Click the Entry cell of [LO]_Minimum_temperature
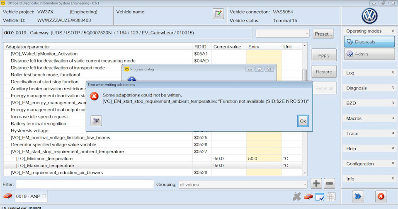 [264, 159]
